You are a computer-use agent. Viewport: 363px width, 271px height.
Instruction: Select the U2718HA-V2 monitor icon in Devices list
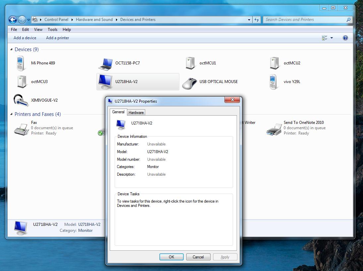click(105, 82)
